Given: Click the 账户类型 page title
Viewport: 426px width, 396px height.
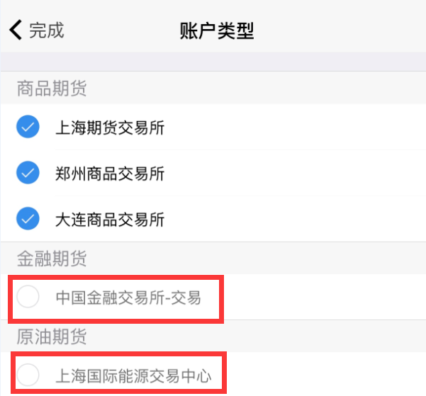Looking at the screenshot, I should [x=218, y=30].
